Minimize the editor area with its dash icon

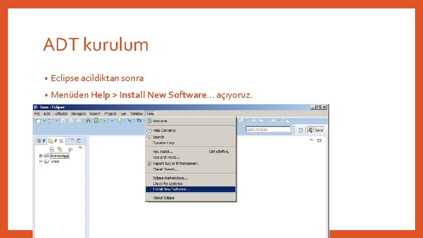[312, 140]
